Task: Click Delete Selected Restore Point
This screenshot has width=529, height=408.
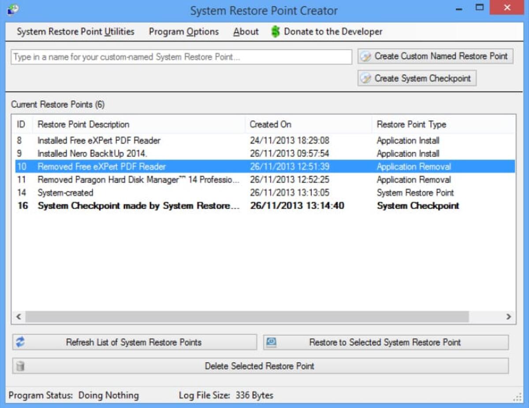Action: 259,366
